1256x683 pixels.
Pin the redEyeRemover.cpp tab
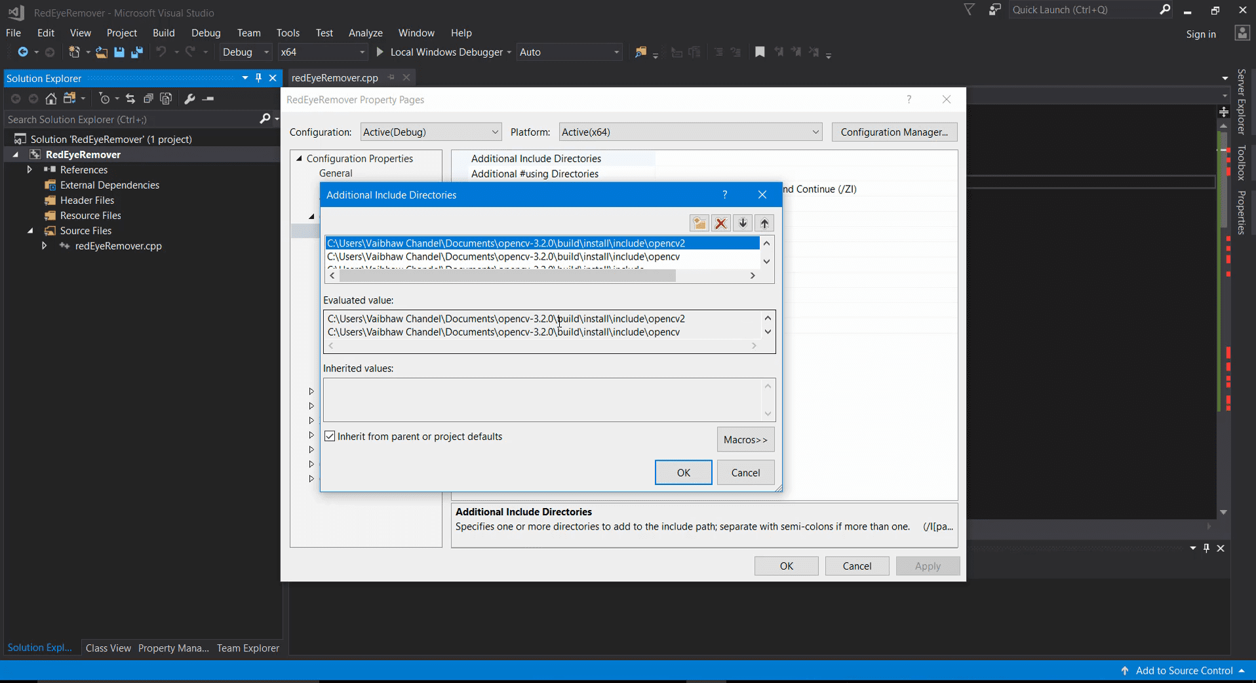click(x=391, y=77)
